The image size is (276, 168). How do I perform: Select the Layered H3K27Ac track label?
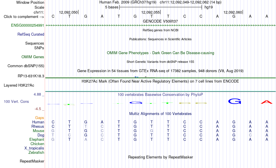pos(19,85)
